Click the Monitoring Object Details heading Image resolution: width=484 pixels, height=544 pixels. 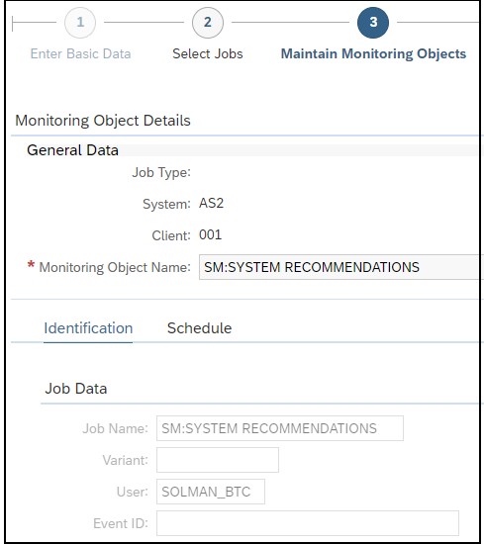(x=103, y=121)
